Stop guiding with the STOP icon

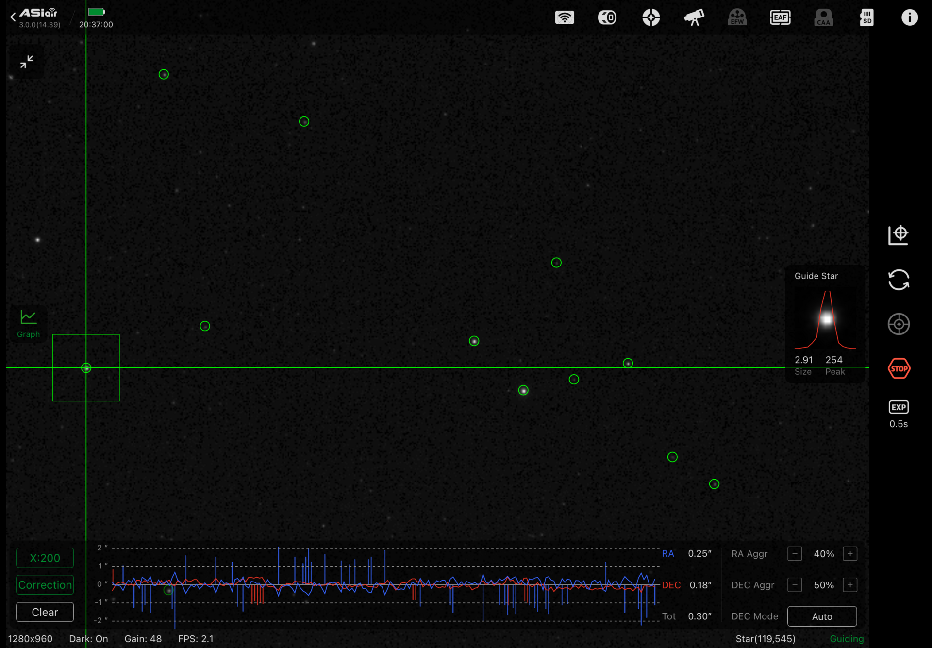[899, 368]
